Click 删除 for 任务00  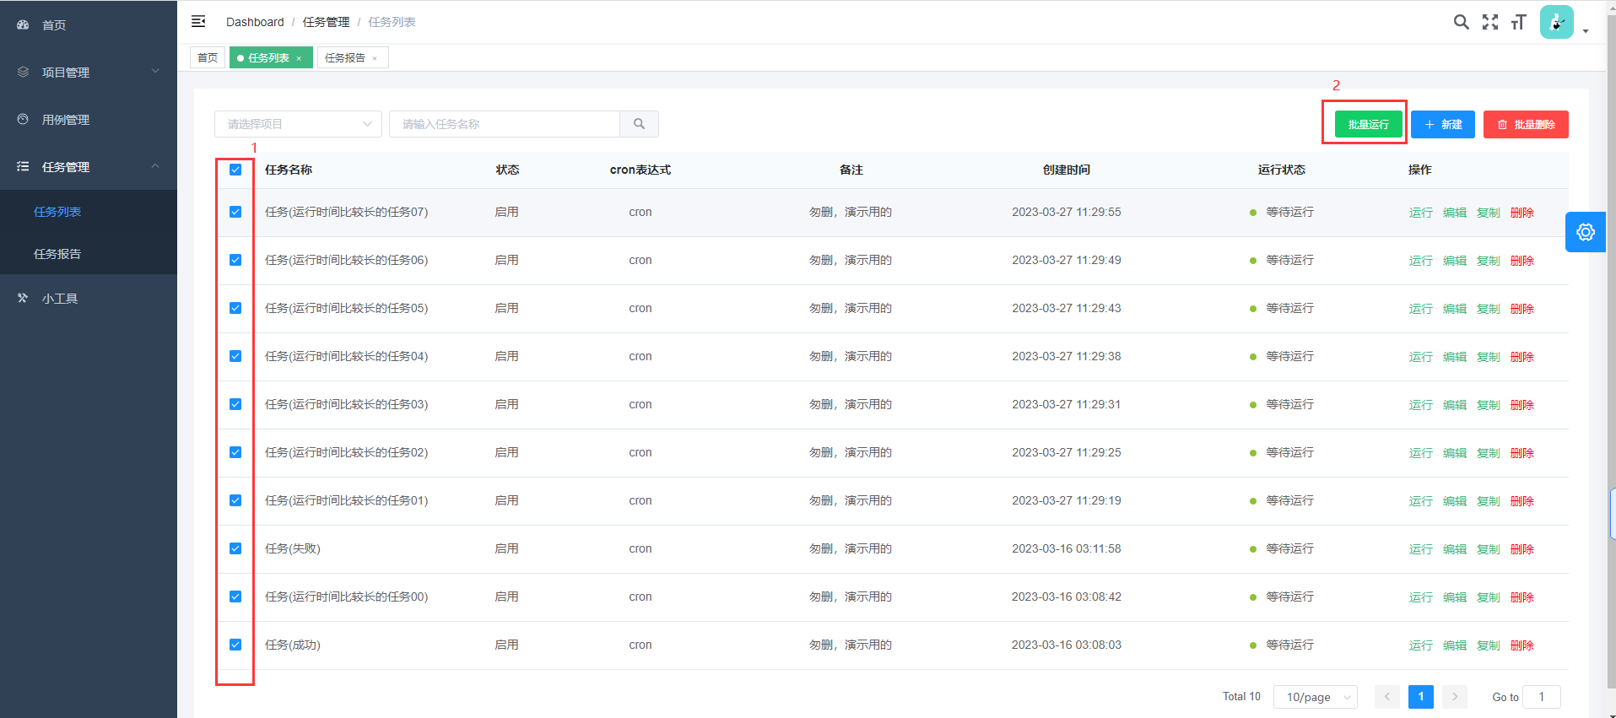point(1522,597)
